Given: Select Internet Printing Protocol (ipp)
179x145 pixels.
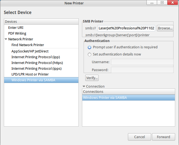Looking at the screenshot, I should [36, 57].
